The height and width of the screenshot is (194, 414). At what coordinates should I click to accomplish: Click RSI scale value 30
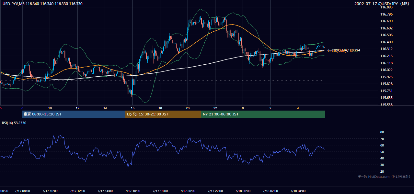382,165
